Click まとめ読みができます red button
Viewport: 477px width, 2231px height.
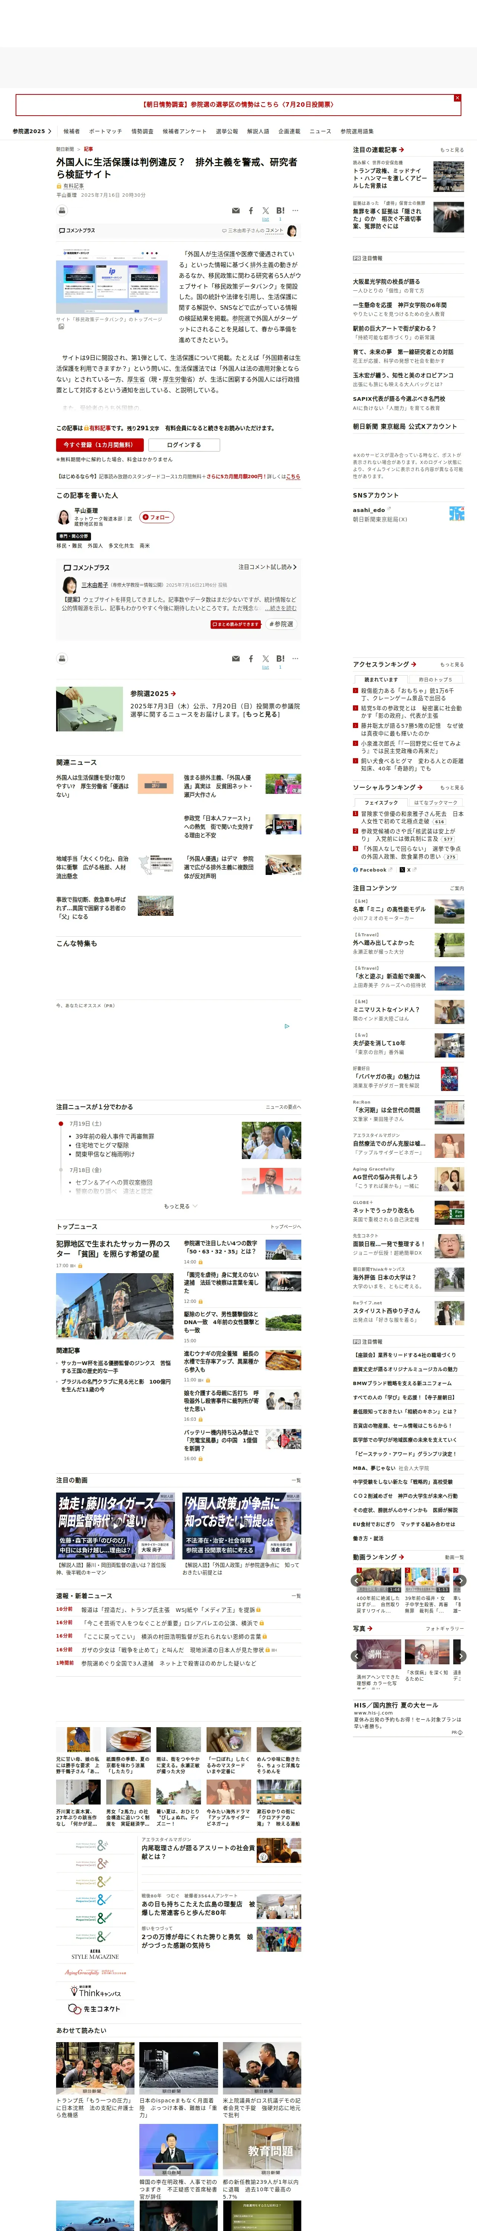pos(236,624)
